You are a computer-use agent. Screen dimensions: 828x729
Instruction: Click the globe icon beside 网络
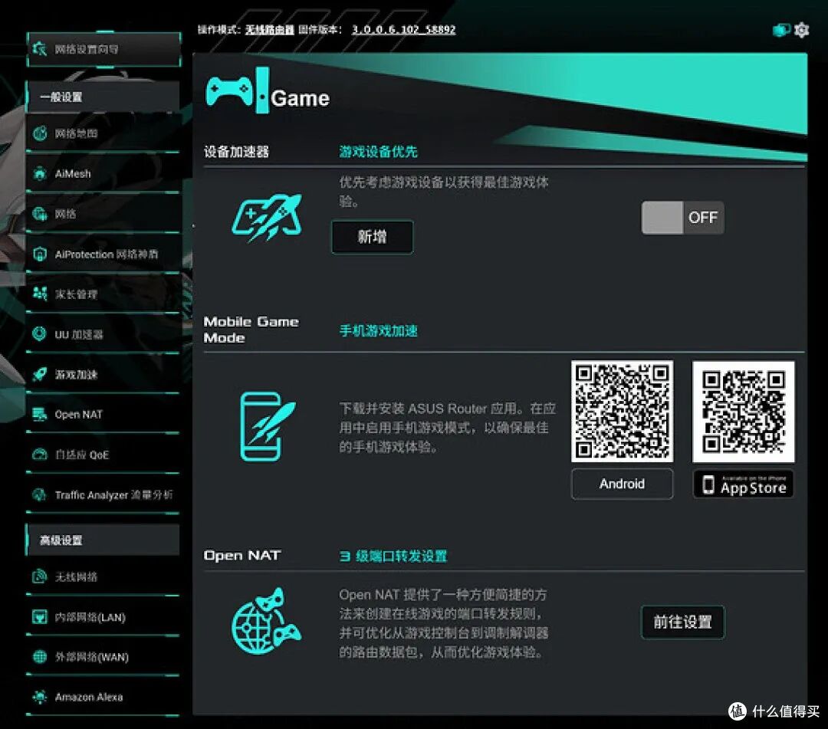tap(40, 214)
